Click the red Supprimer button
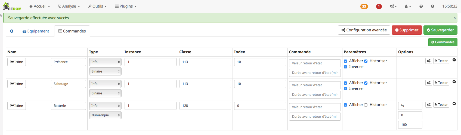This screenshot has width=461, height=135. click(407, 30)
